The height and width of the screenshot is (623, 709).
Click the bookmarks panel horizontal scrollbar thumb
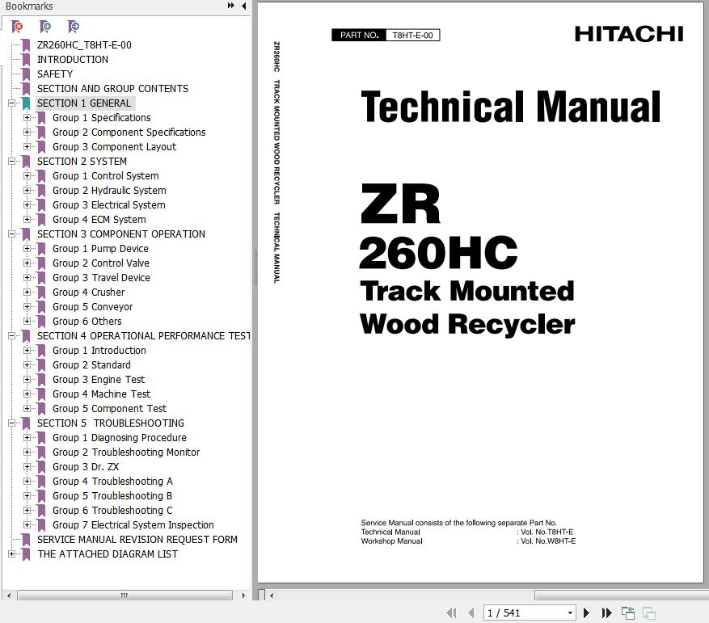coord(124,596)
